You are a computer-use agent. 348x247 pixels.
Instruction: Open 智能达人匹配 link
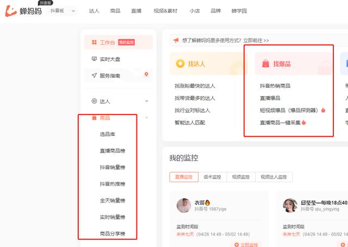[x=190, y=123]
